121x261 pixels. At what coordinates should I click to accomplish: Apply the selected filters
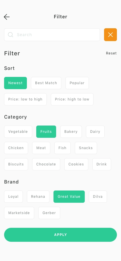(61, 235)
